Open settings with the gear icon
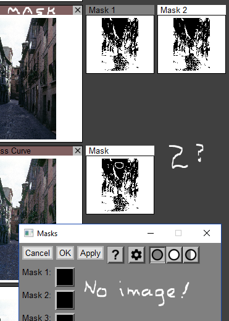 [136, 255]
